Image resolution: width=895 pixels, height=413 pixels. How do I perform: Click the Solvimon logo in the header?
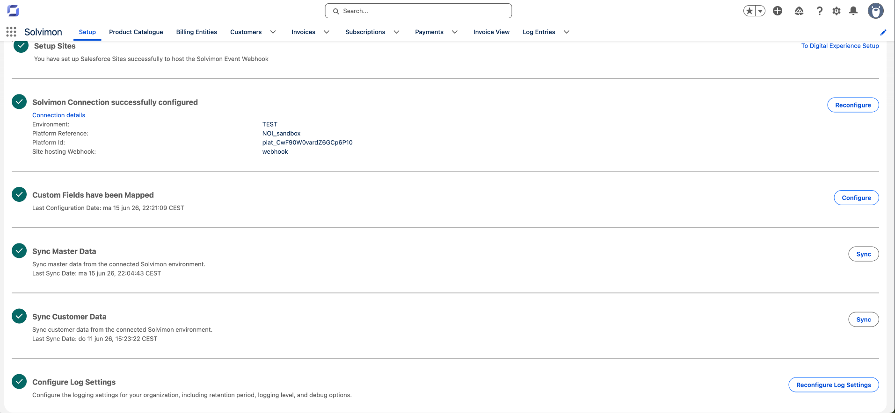click(x=13, y=11)
